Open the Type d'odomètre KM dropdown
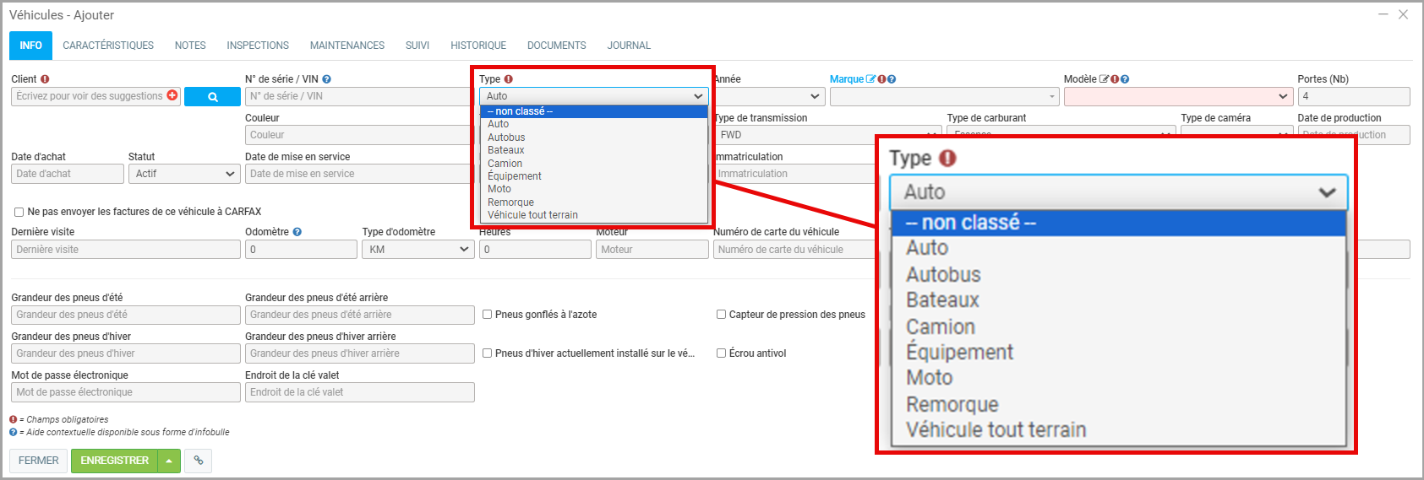Viewport: 1424px width, 480px height. click(x=417, y=250)
